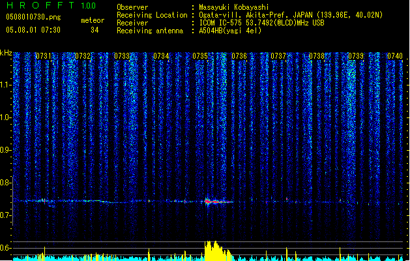
Task: Click the receiver ICOM IC-575 text
Action: (x=261, y=23)
